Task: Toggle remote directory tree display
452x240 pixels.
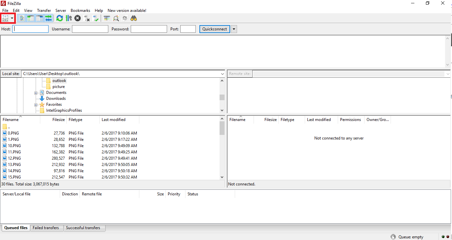Action: tap(39, 18)
